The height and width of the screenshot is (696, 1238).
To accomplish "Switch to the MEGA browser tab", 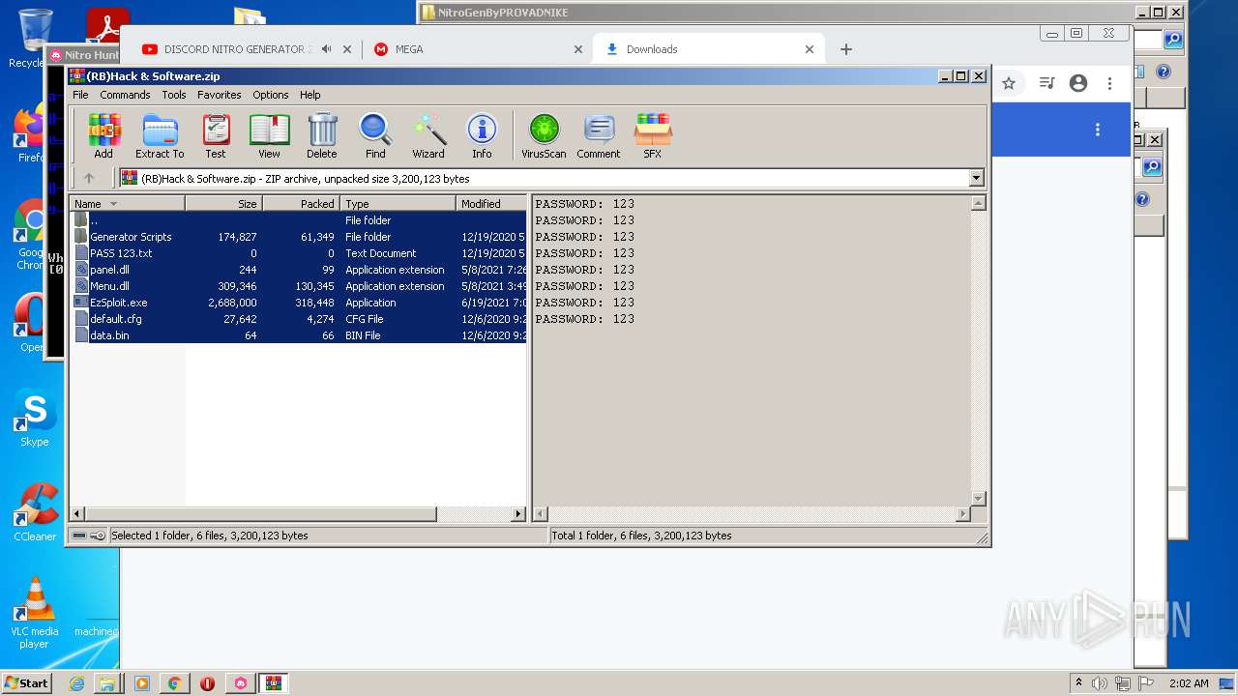I will (479, 49).
